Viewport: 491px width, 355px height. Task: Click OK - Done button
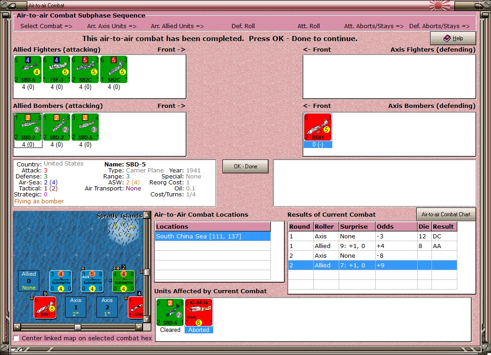(x=245, y=166)
